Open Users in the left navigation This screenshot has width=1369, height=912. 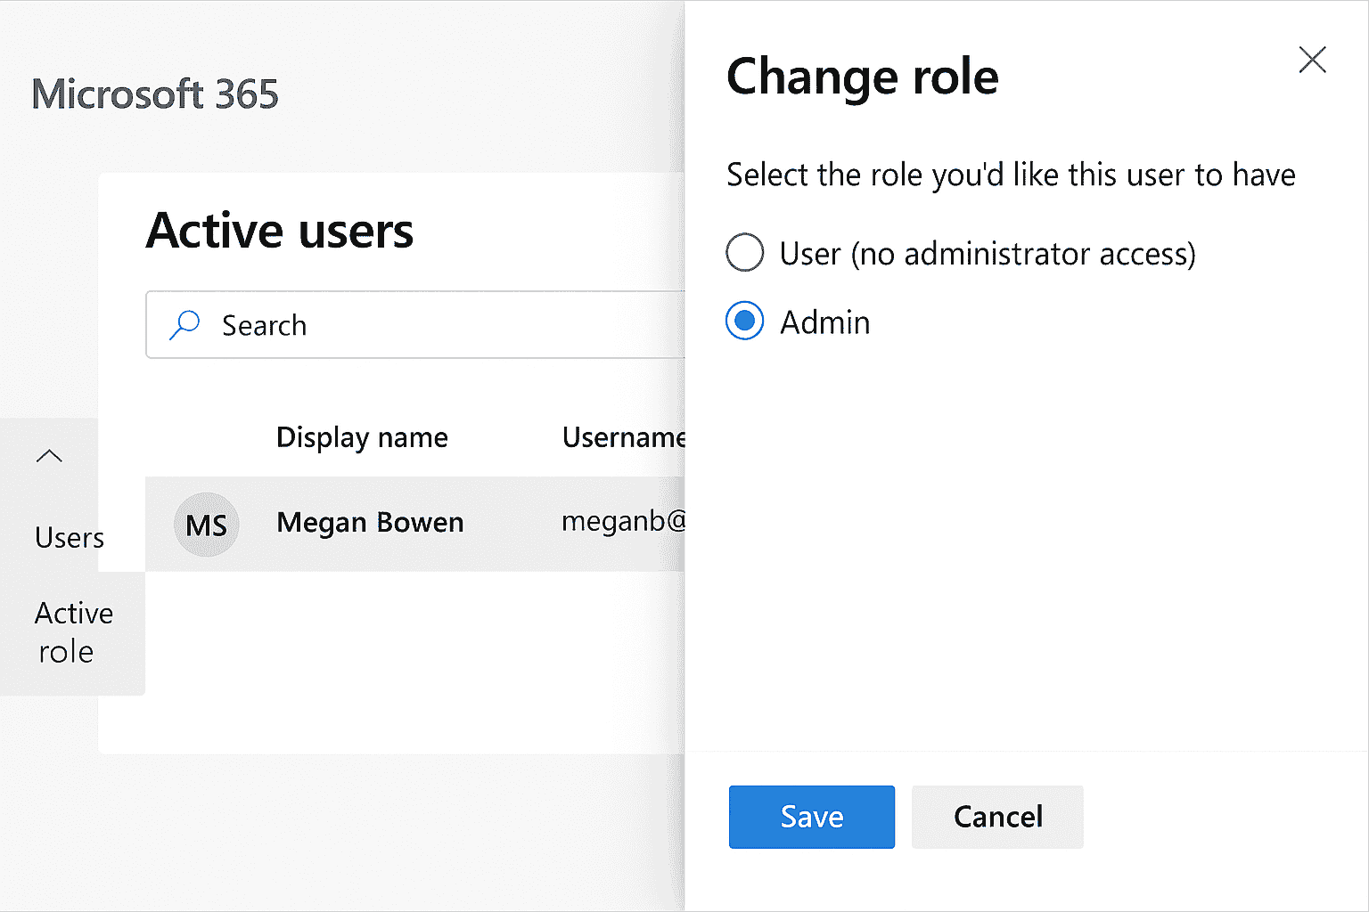click(69, 538)
